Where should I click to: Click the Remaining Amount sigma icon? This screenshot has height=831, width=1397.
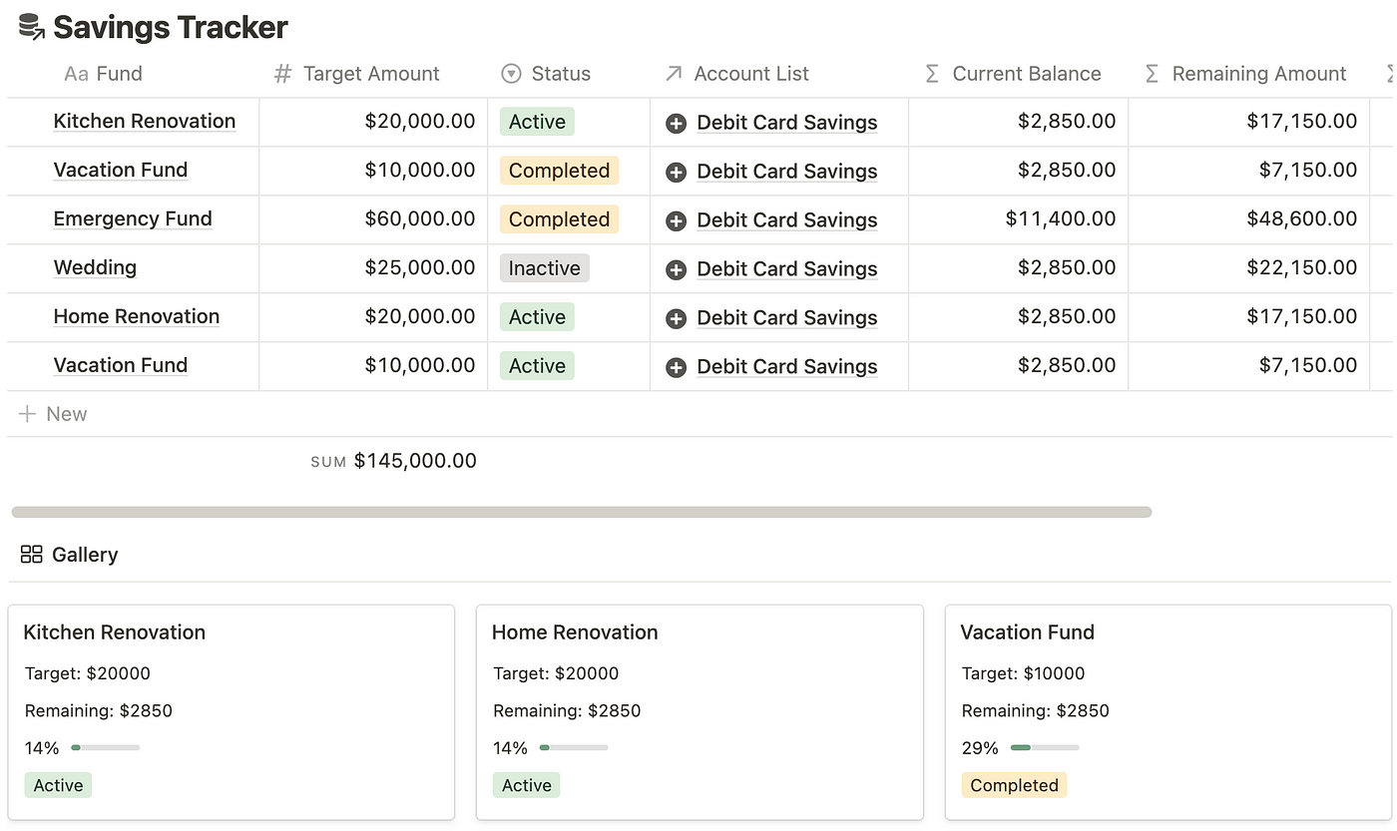1152,74
